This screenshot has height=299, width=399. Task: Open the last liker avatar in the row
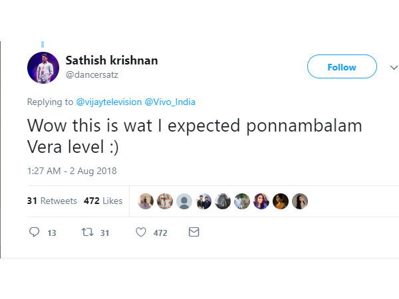[x=301, y=201]
